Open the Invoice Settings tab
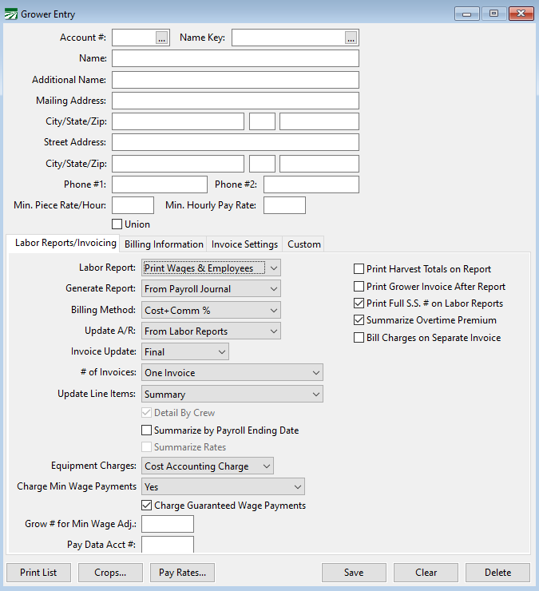Screen dimensions: 539x591 (x=244, y=244)
